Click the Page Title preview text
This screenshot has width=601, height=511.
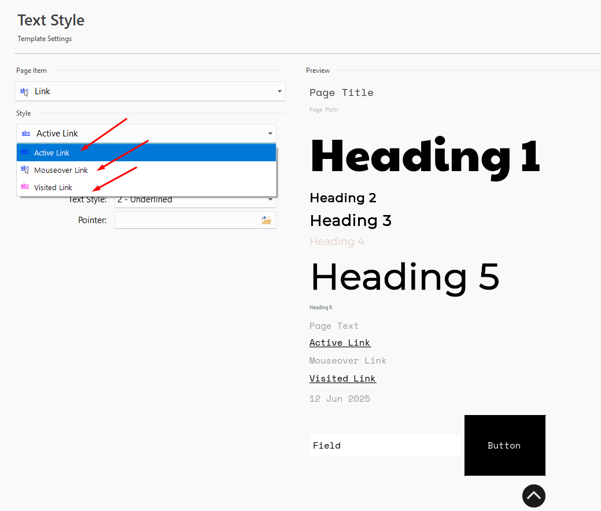(341, 93)
